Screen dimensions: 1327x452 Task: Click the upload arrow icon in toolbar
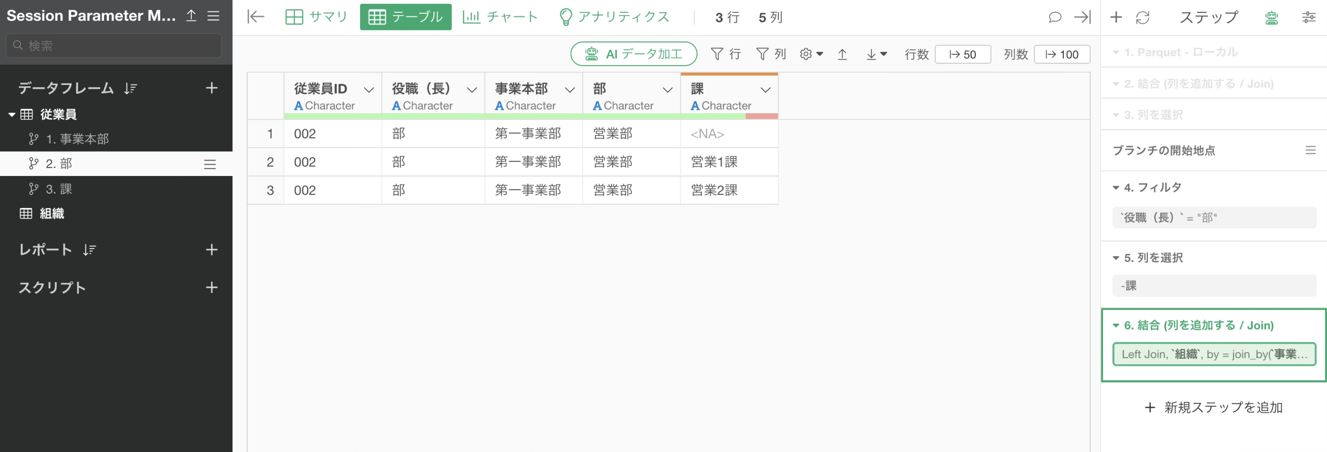pos(842,54)
